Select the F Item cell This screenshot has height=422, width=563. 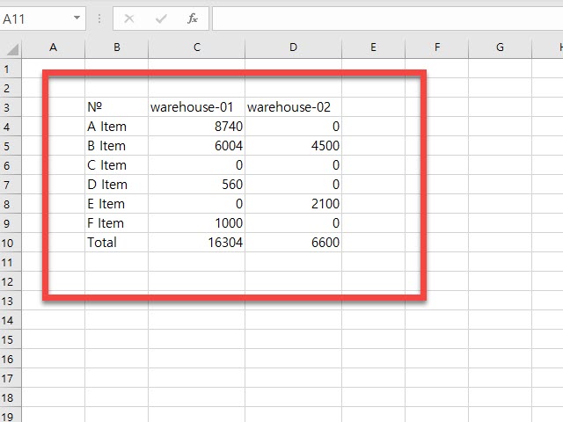[117, 223]
